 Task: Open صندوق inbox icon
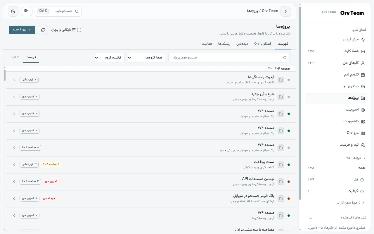click(363, 86)
